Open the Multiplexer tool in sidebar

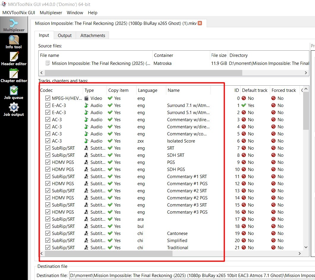pyautogui.click(x=14, y=25)
